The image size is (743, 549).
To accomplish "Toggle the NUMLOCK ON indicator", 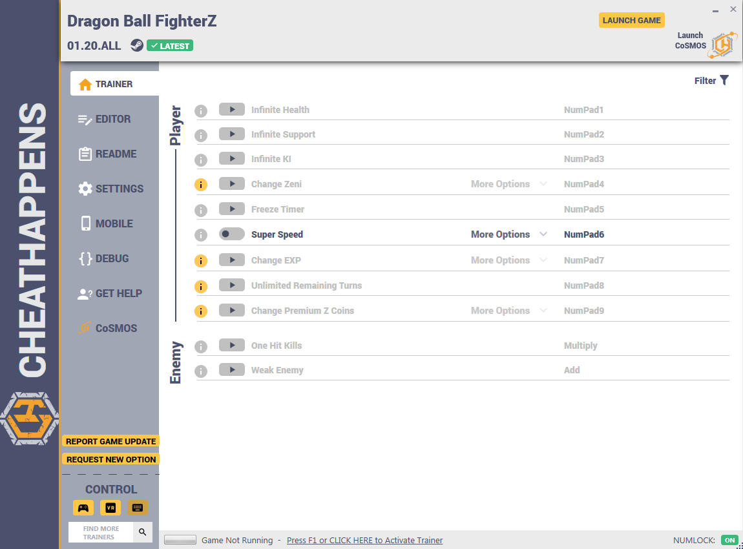I will pyautogui.click(x=729, y=540).
